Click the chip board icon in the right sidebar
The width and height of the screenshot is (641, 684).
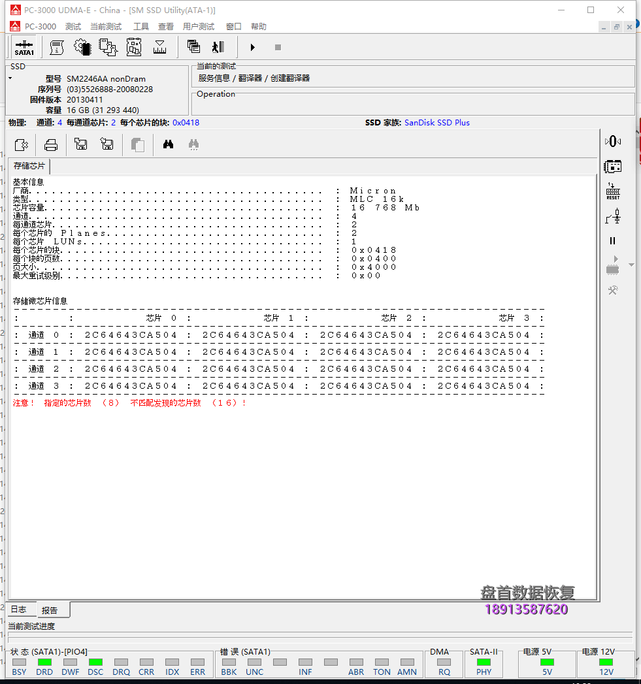coord(613,167)
